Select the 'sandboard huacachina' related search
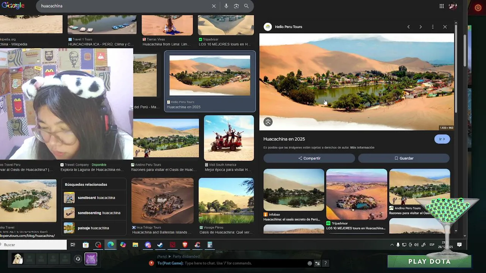 point(94,198)
